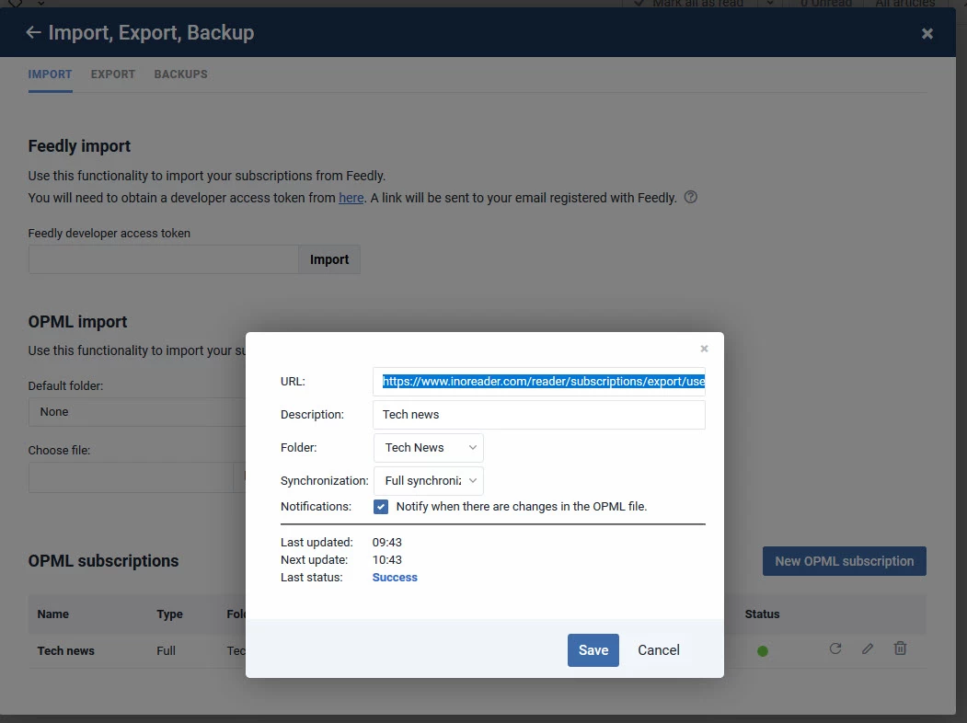Open the help tooltip next to Feedly token text
Viewport: 967px width, 723px height.
click(x=690, y=197)
